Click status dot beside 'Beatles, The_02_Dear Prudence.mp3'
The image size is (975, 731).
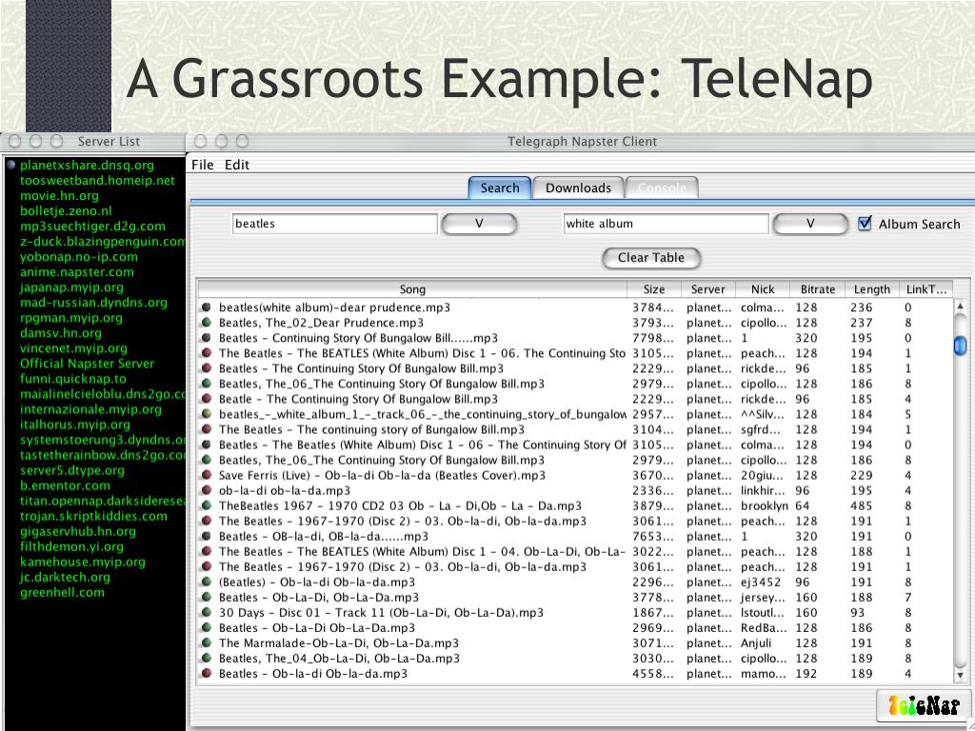[206, 323]
